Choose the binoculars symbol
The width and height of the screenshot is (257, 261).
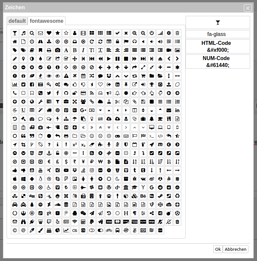(x=23, y=222)
